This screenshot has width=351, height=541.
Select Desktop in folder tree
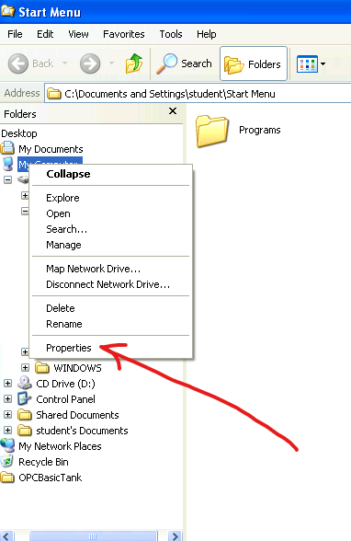19,133
